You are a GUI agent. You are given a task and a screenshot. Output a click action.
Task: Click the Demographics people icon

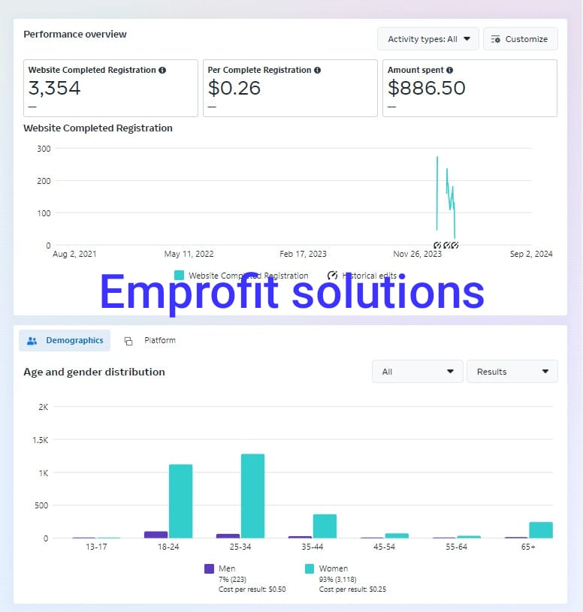pyautogui.click(x=32, y=341)
